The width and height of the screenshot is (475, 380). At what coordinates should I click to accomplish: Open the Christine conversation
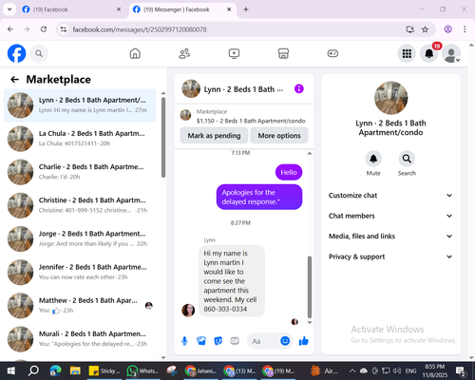[80, 205]
